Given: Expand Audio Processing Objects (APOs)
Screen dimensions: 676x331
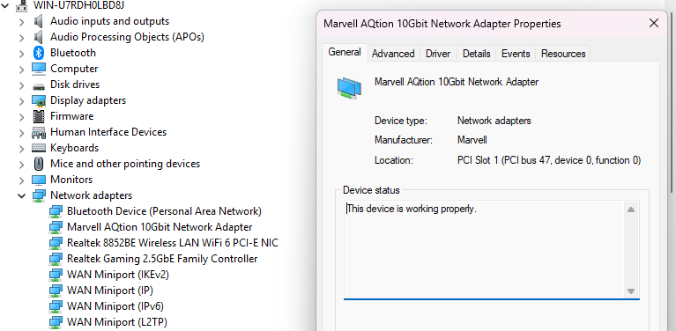Looking at the screenshot, I should point(21,38).
